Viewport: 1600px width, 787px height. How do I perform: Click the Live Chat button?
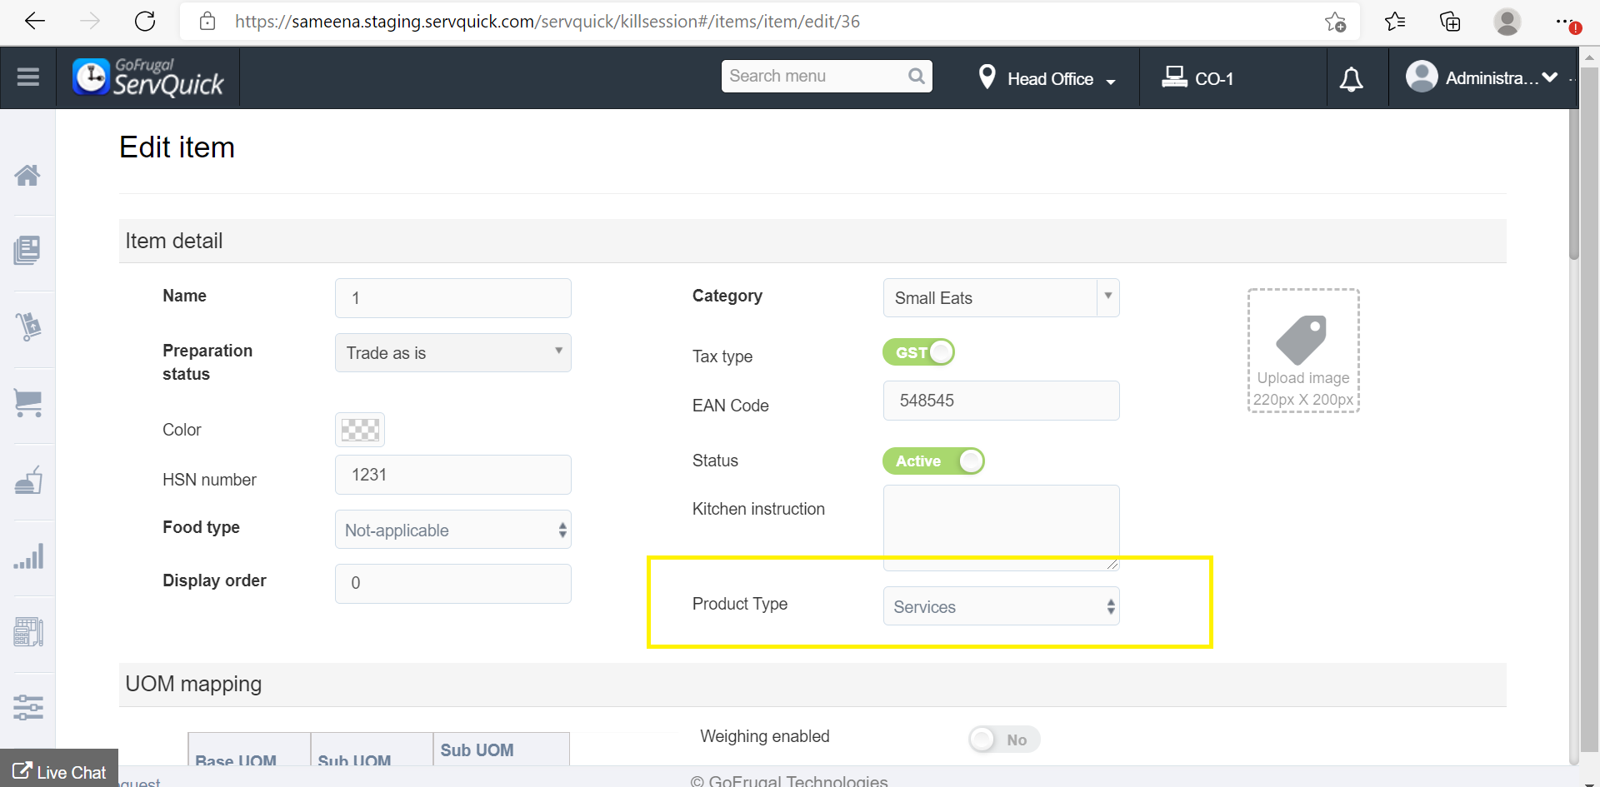pos(60,772)
